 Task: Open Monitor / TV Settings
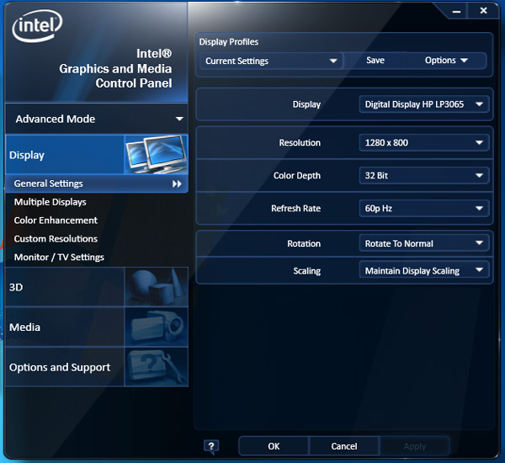(59, 257)
